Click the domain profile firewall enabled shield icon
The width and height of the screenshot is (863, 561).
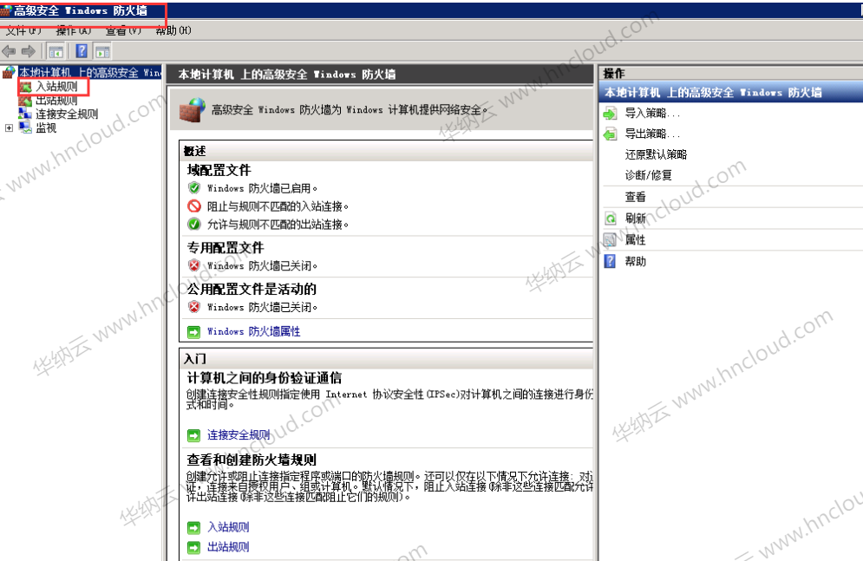click(194, 188)
